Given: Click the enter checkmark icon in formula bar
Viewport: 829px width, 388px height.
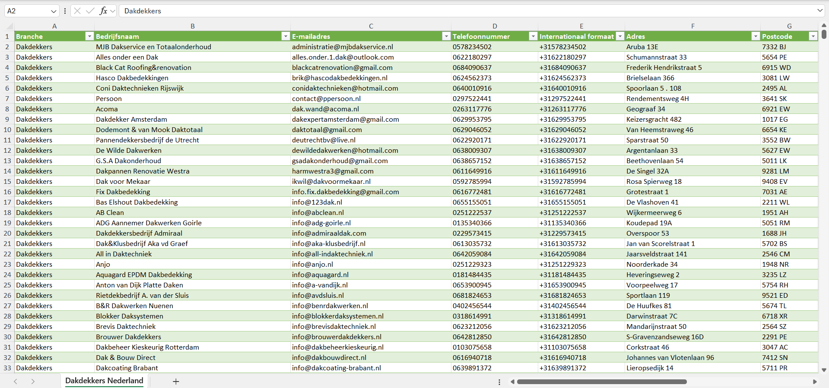Looking at the screenshot, I should [90, 11].
